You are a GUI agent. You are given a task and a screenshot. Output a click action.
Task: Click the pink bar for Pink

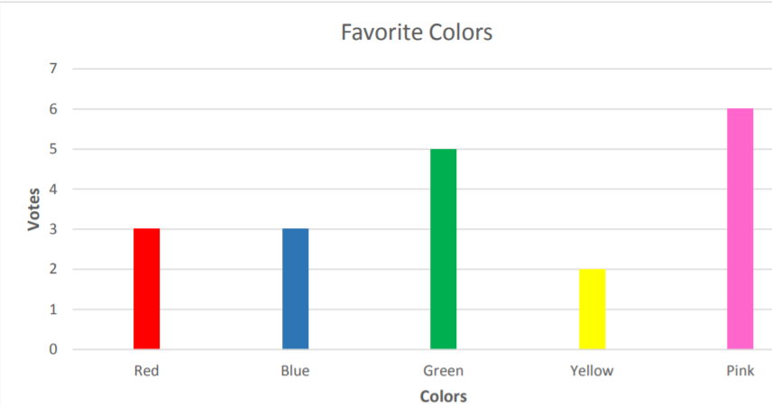[x=740, y=228]
